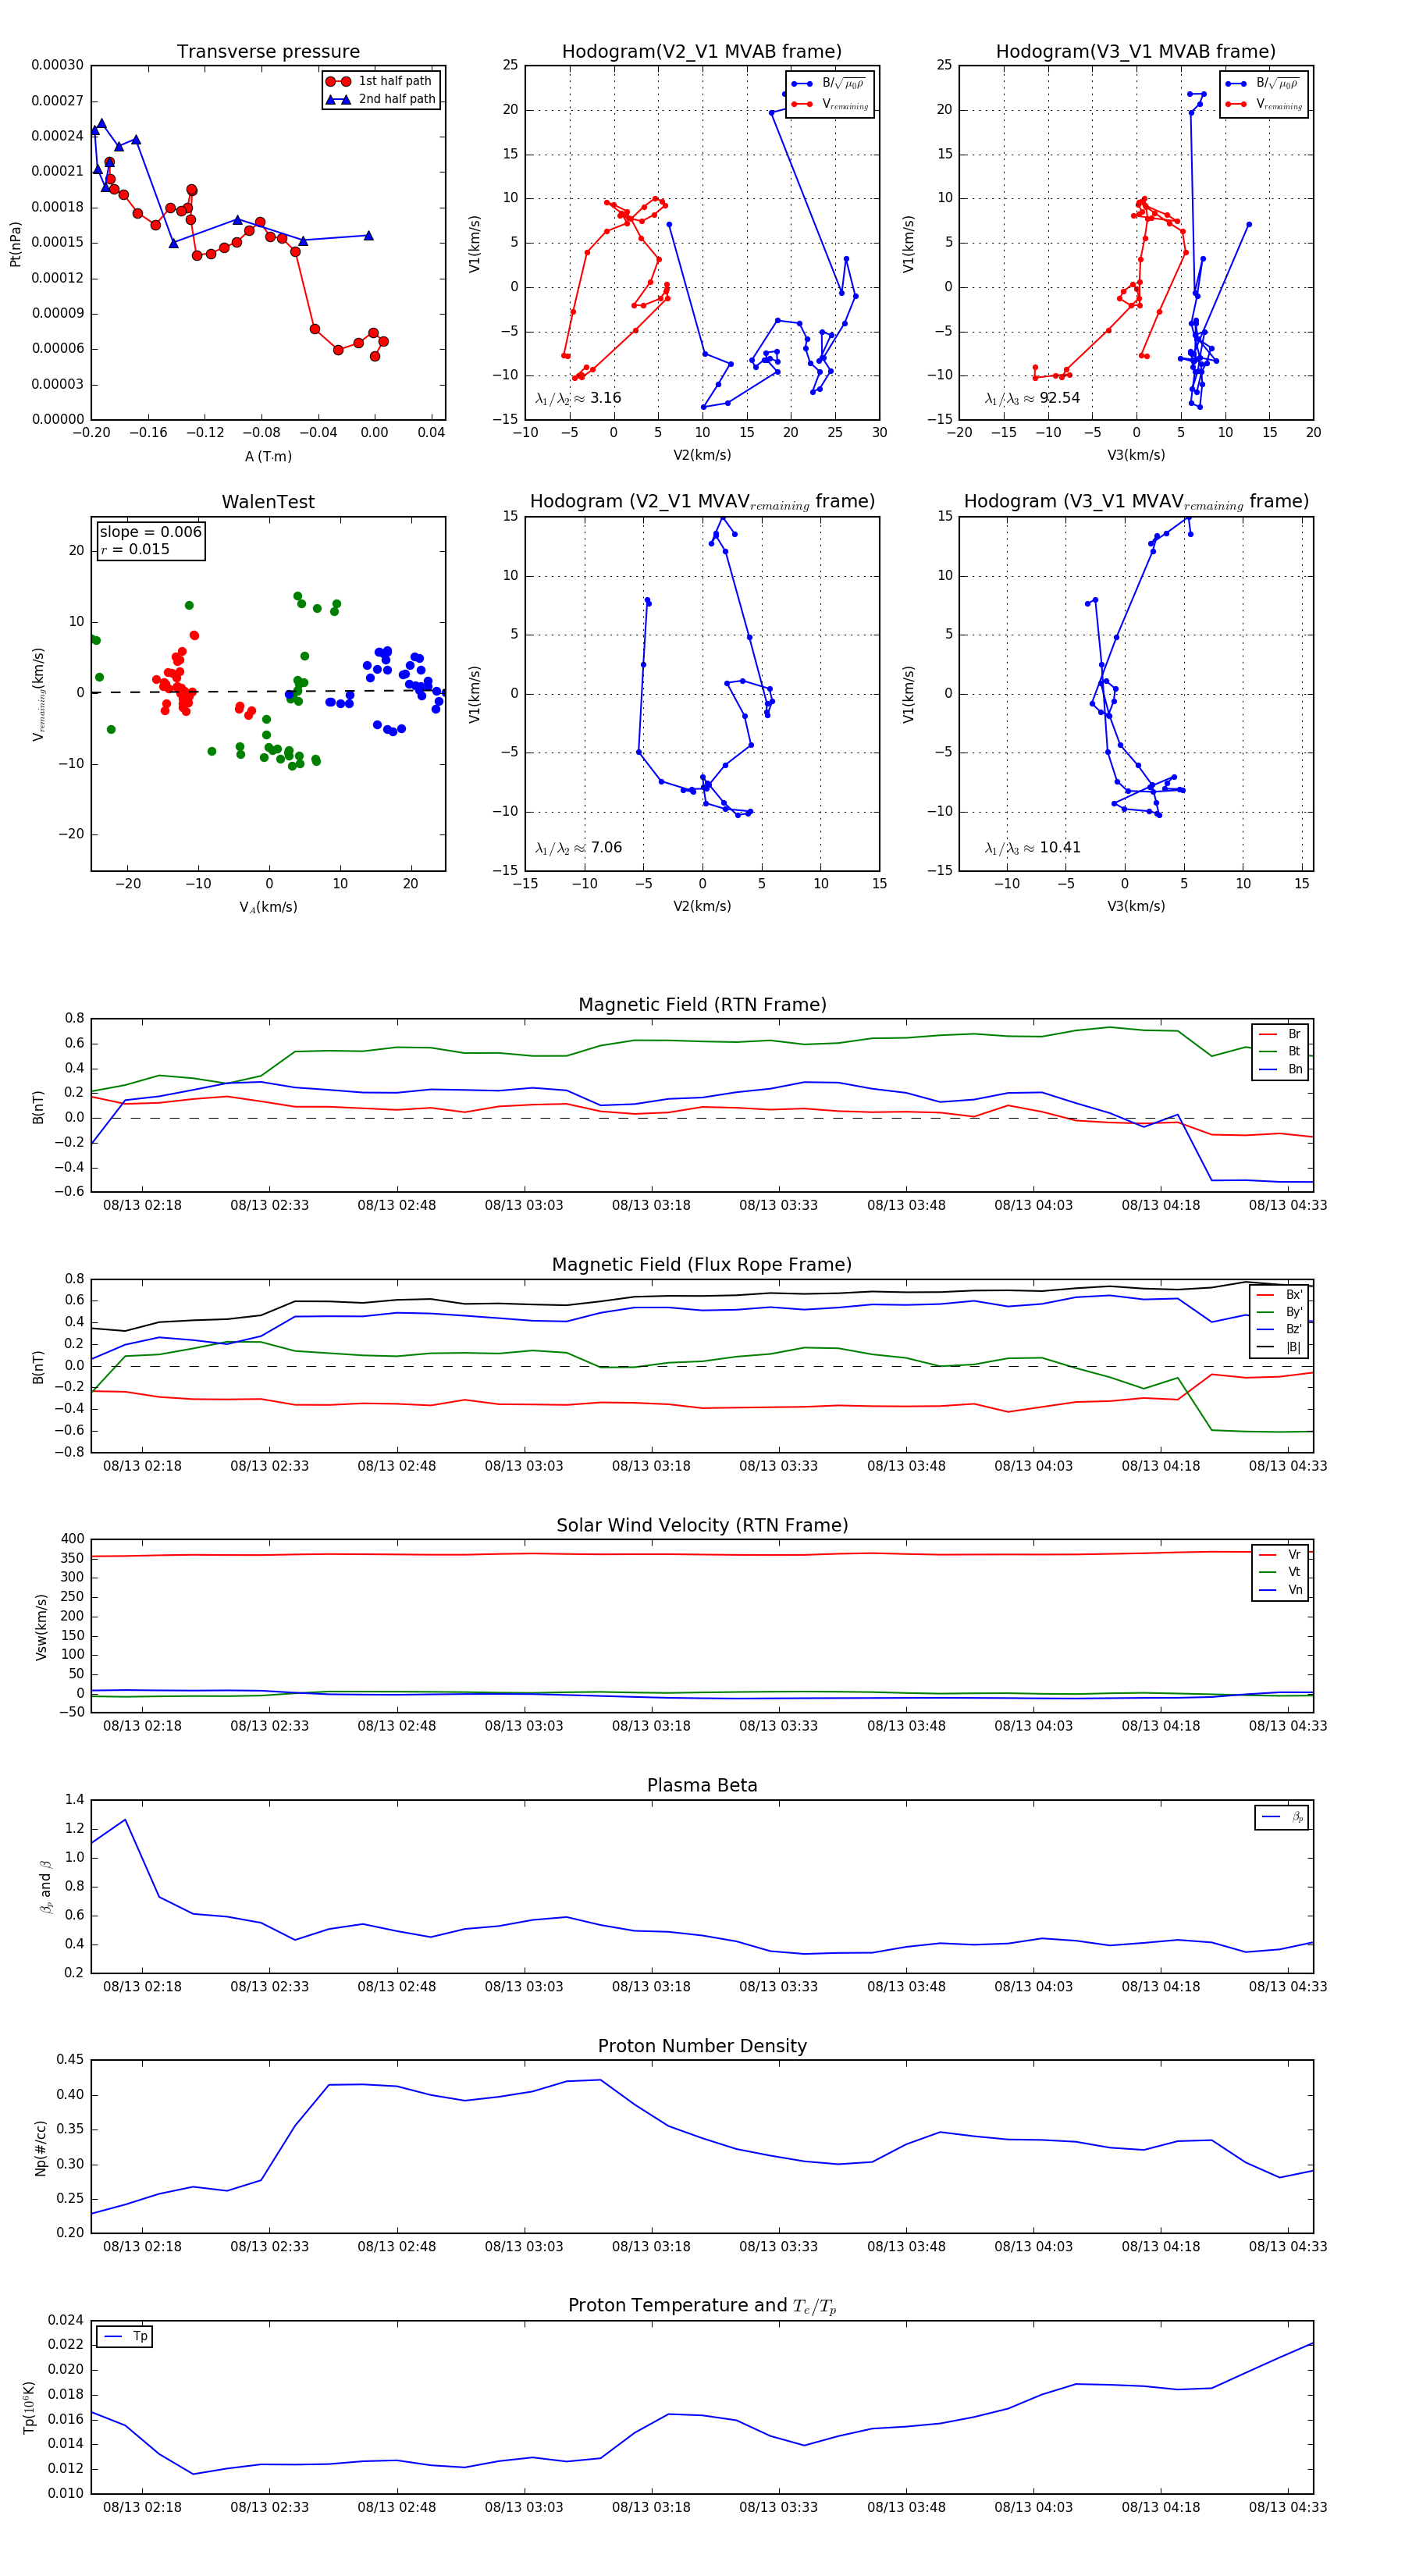This screenshot has width=1405, height=2576.
Task: Click the 'Magnetic Field (RTN Frame)' title
Action: tap(702, 1005)
